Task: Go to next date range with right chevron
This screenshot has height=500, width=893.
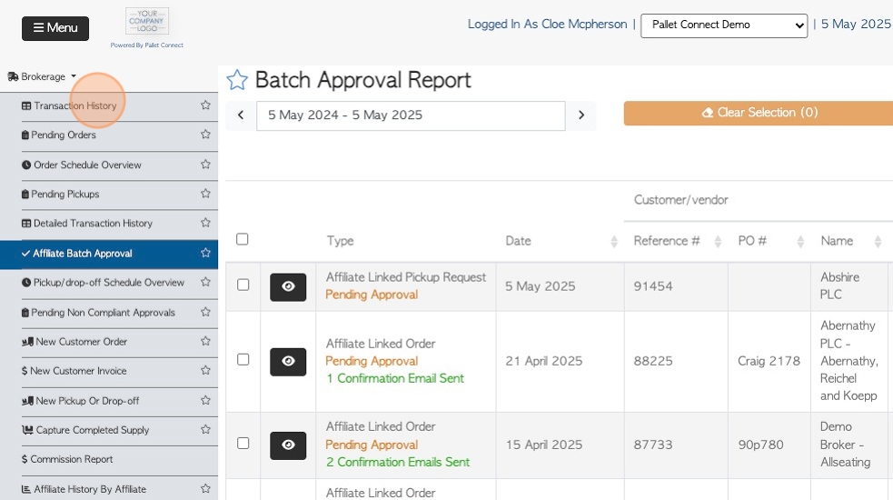Action: pyautogui.click(x=580, y=115)
